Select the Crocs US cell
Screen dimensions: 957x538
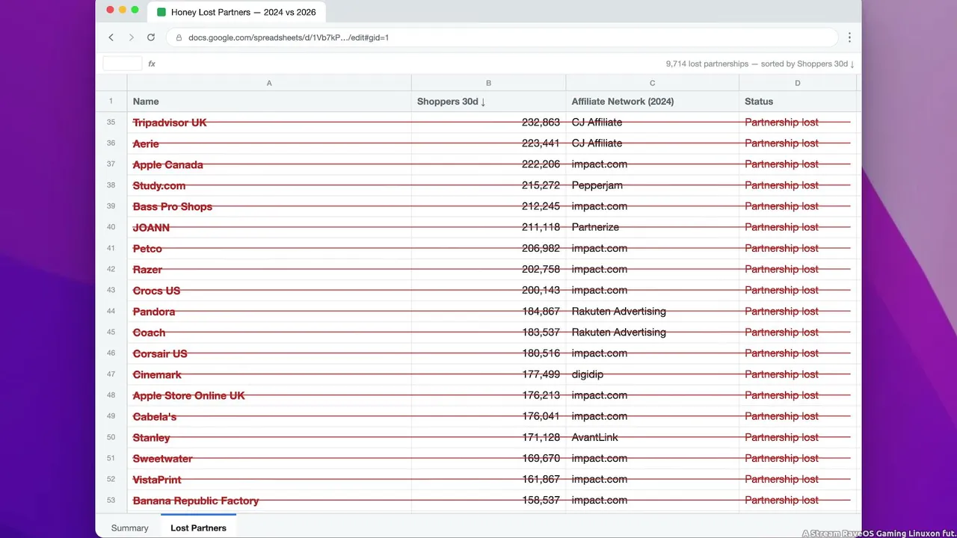coord(269,290)
